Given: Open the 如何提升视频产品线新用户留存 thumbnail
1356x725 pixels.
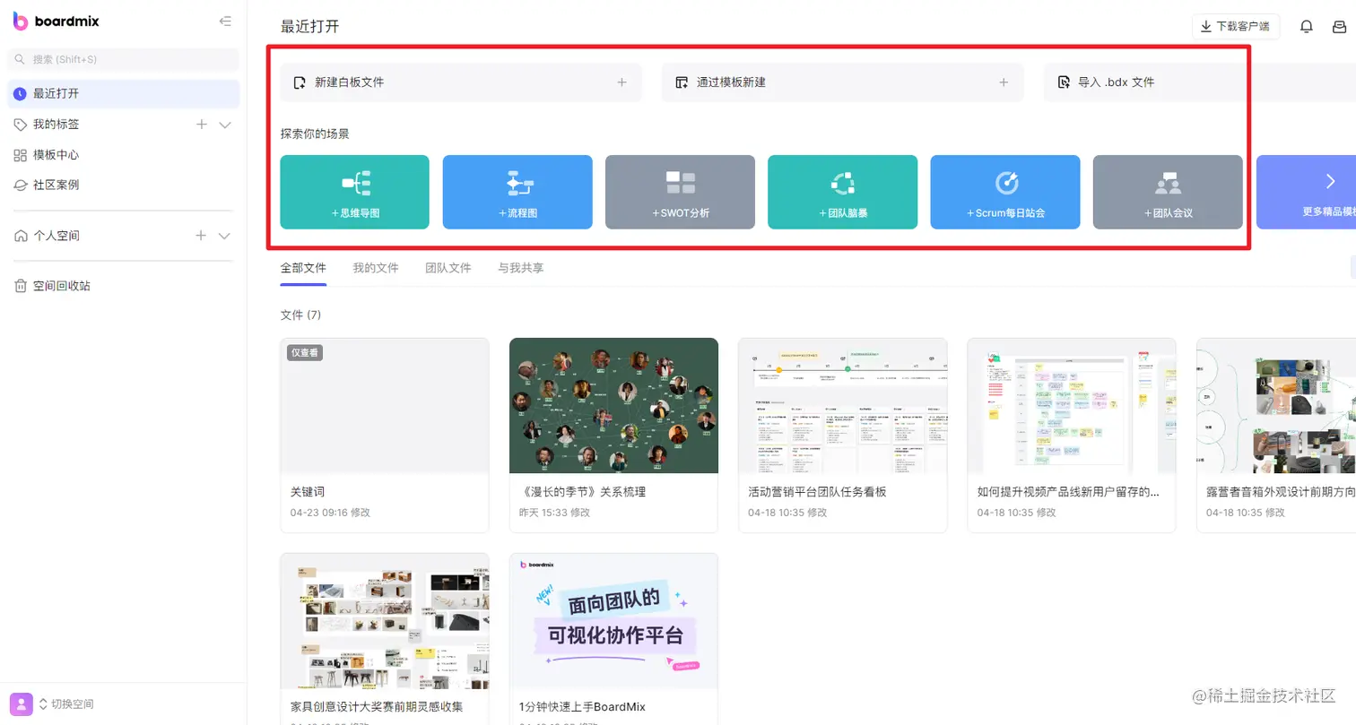Looking at the screenshot, I should (x=1072, y=406).
